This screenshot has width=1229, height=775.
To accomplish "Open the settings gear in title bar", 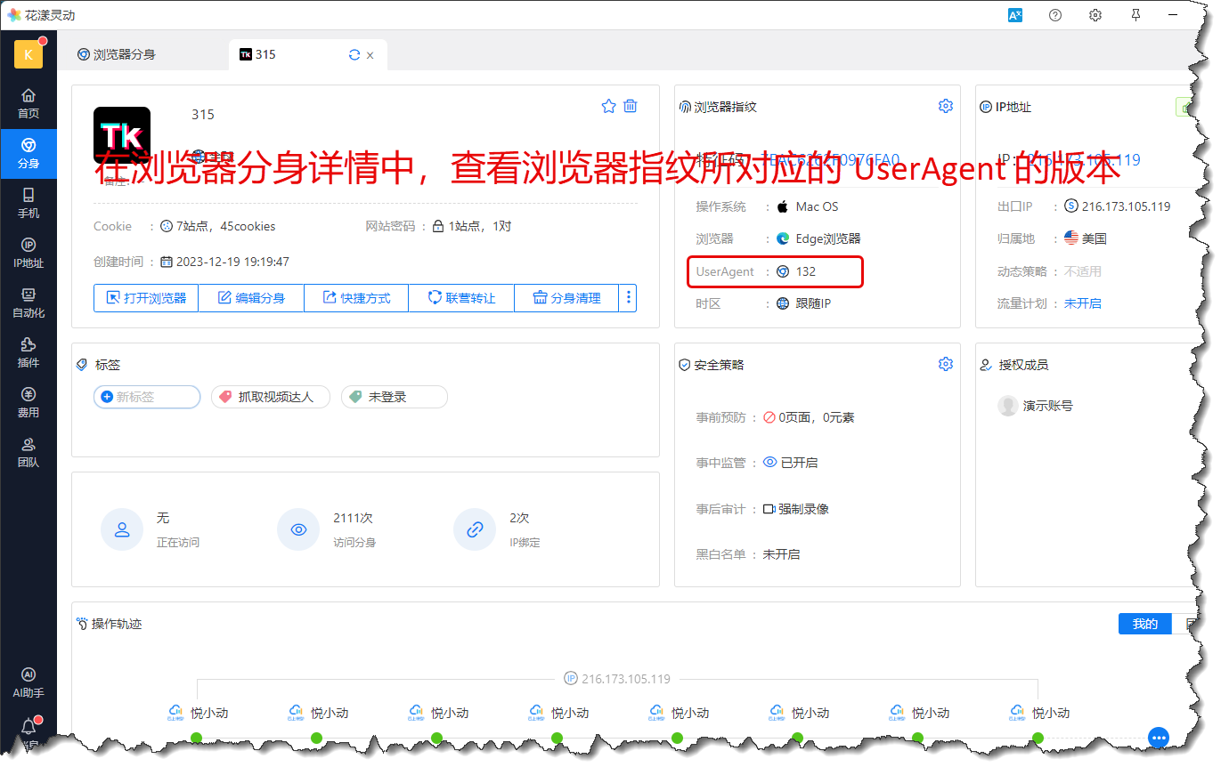I will click(x=1095, y=15).
